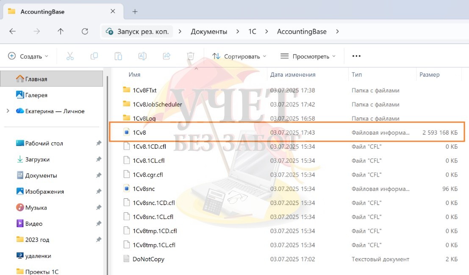Select the 1Cv8 infobase file icon
This screenshot has width=469, height=275.
pos(127,132)
